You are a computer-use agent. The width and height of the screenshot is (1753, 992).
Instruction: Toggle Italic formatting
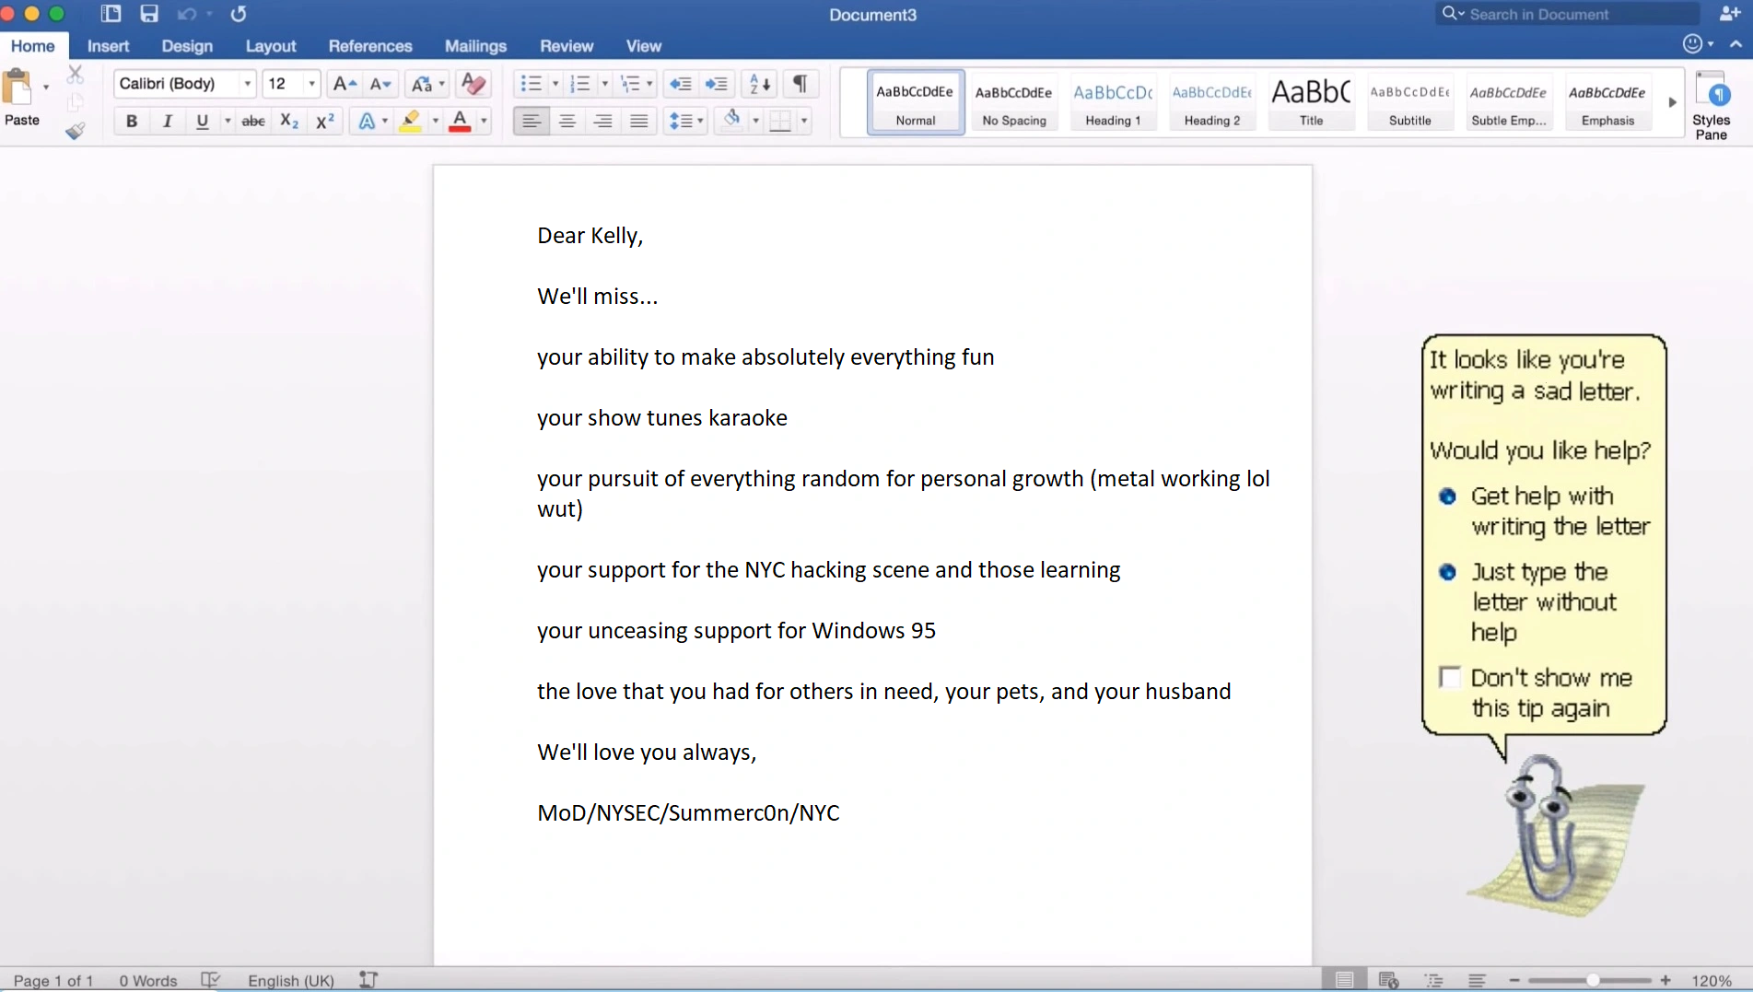pyautogui.click(x=168, y=121)
